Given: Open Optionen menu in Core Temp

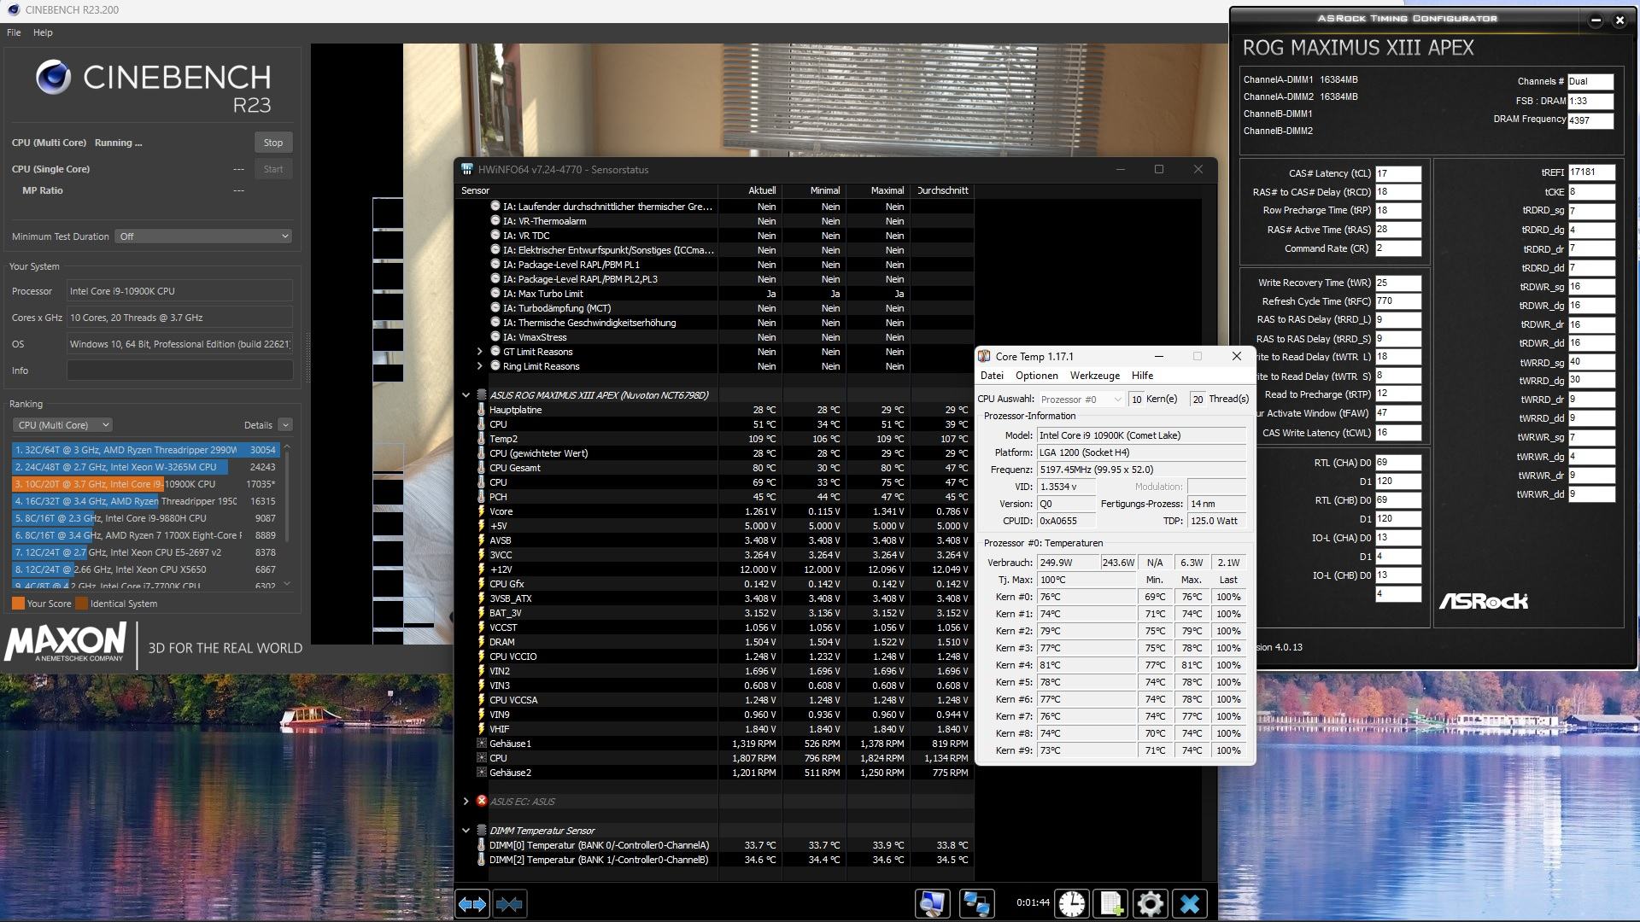Looking at the screenshot, I should click(1037, 376).
